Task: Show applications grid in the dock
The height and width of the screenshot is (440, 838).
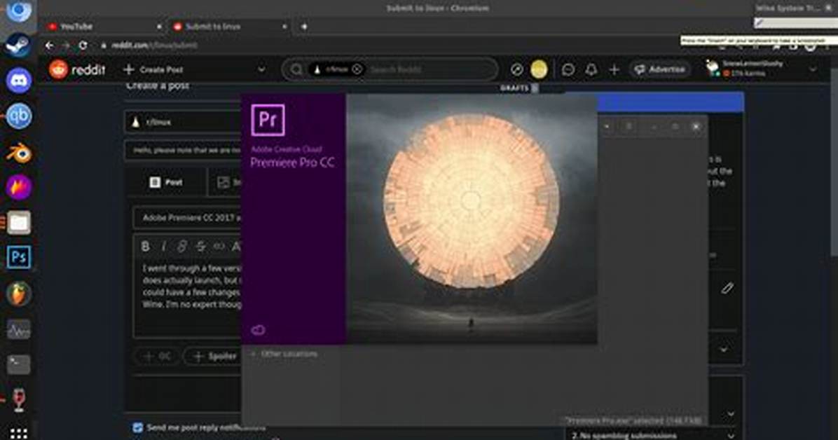Action: [18, 433]
